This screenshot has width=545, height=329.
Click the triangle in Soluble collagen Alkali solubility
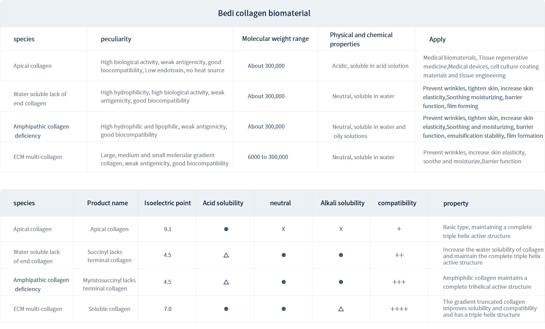click(x=341, y=309)
